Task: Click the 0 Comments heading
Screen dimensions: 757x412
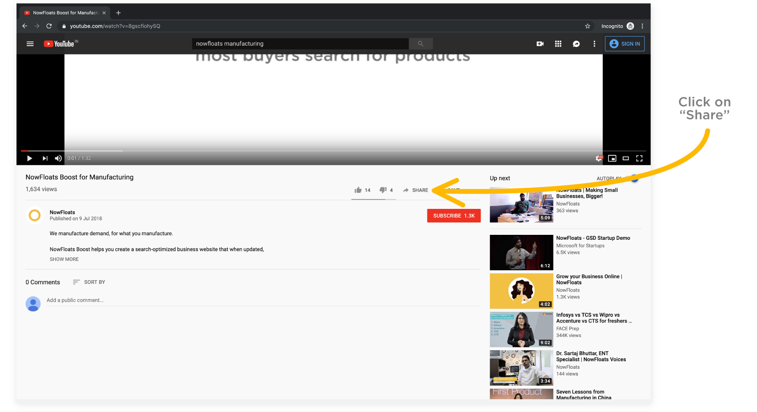Action: tap(43, 282)
